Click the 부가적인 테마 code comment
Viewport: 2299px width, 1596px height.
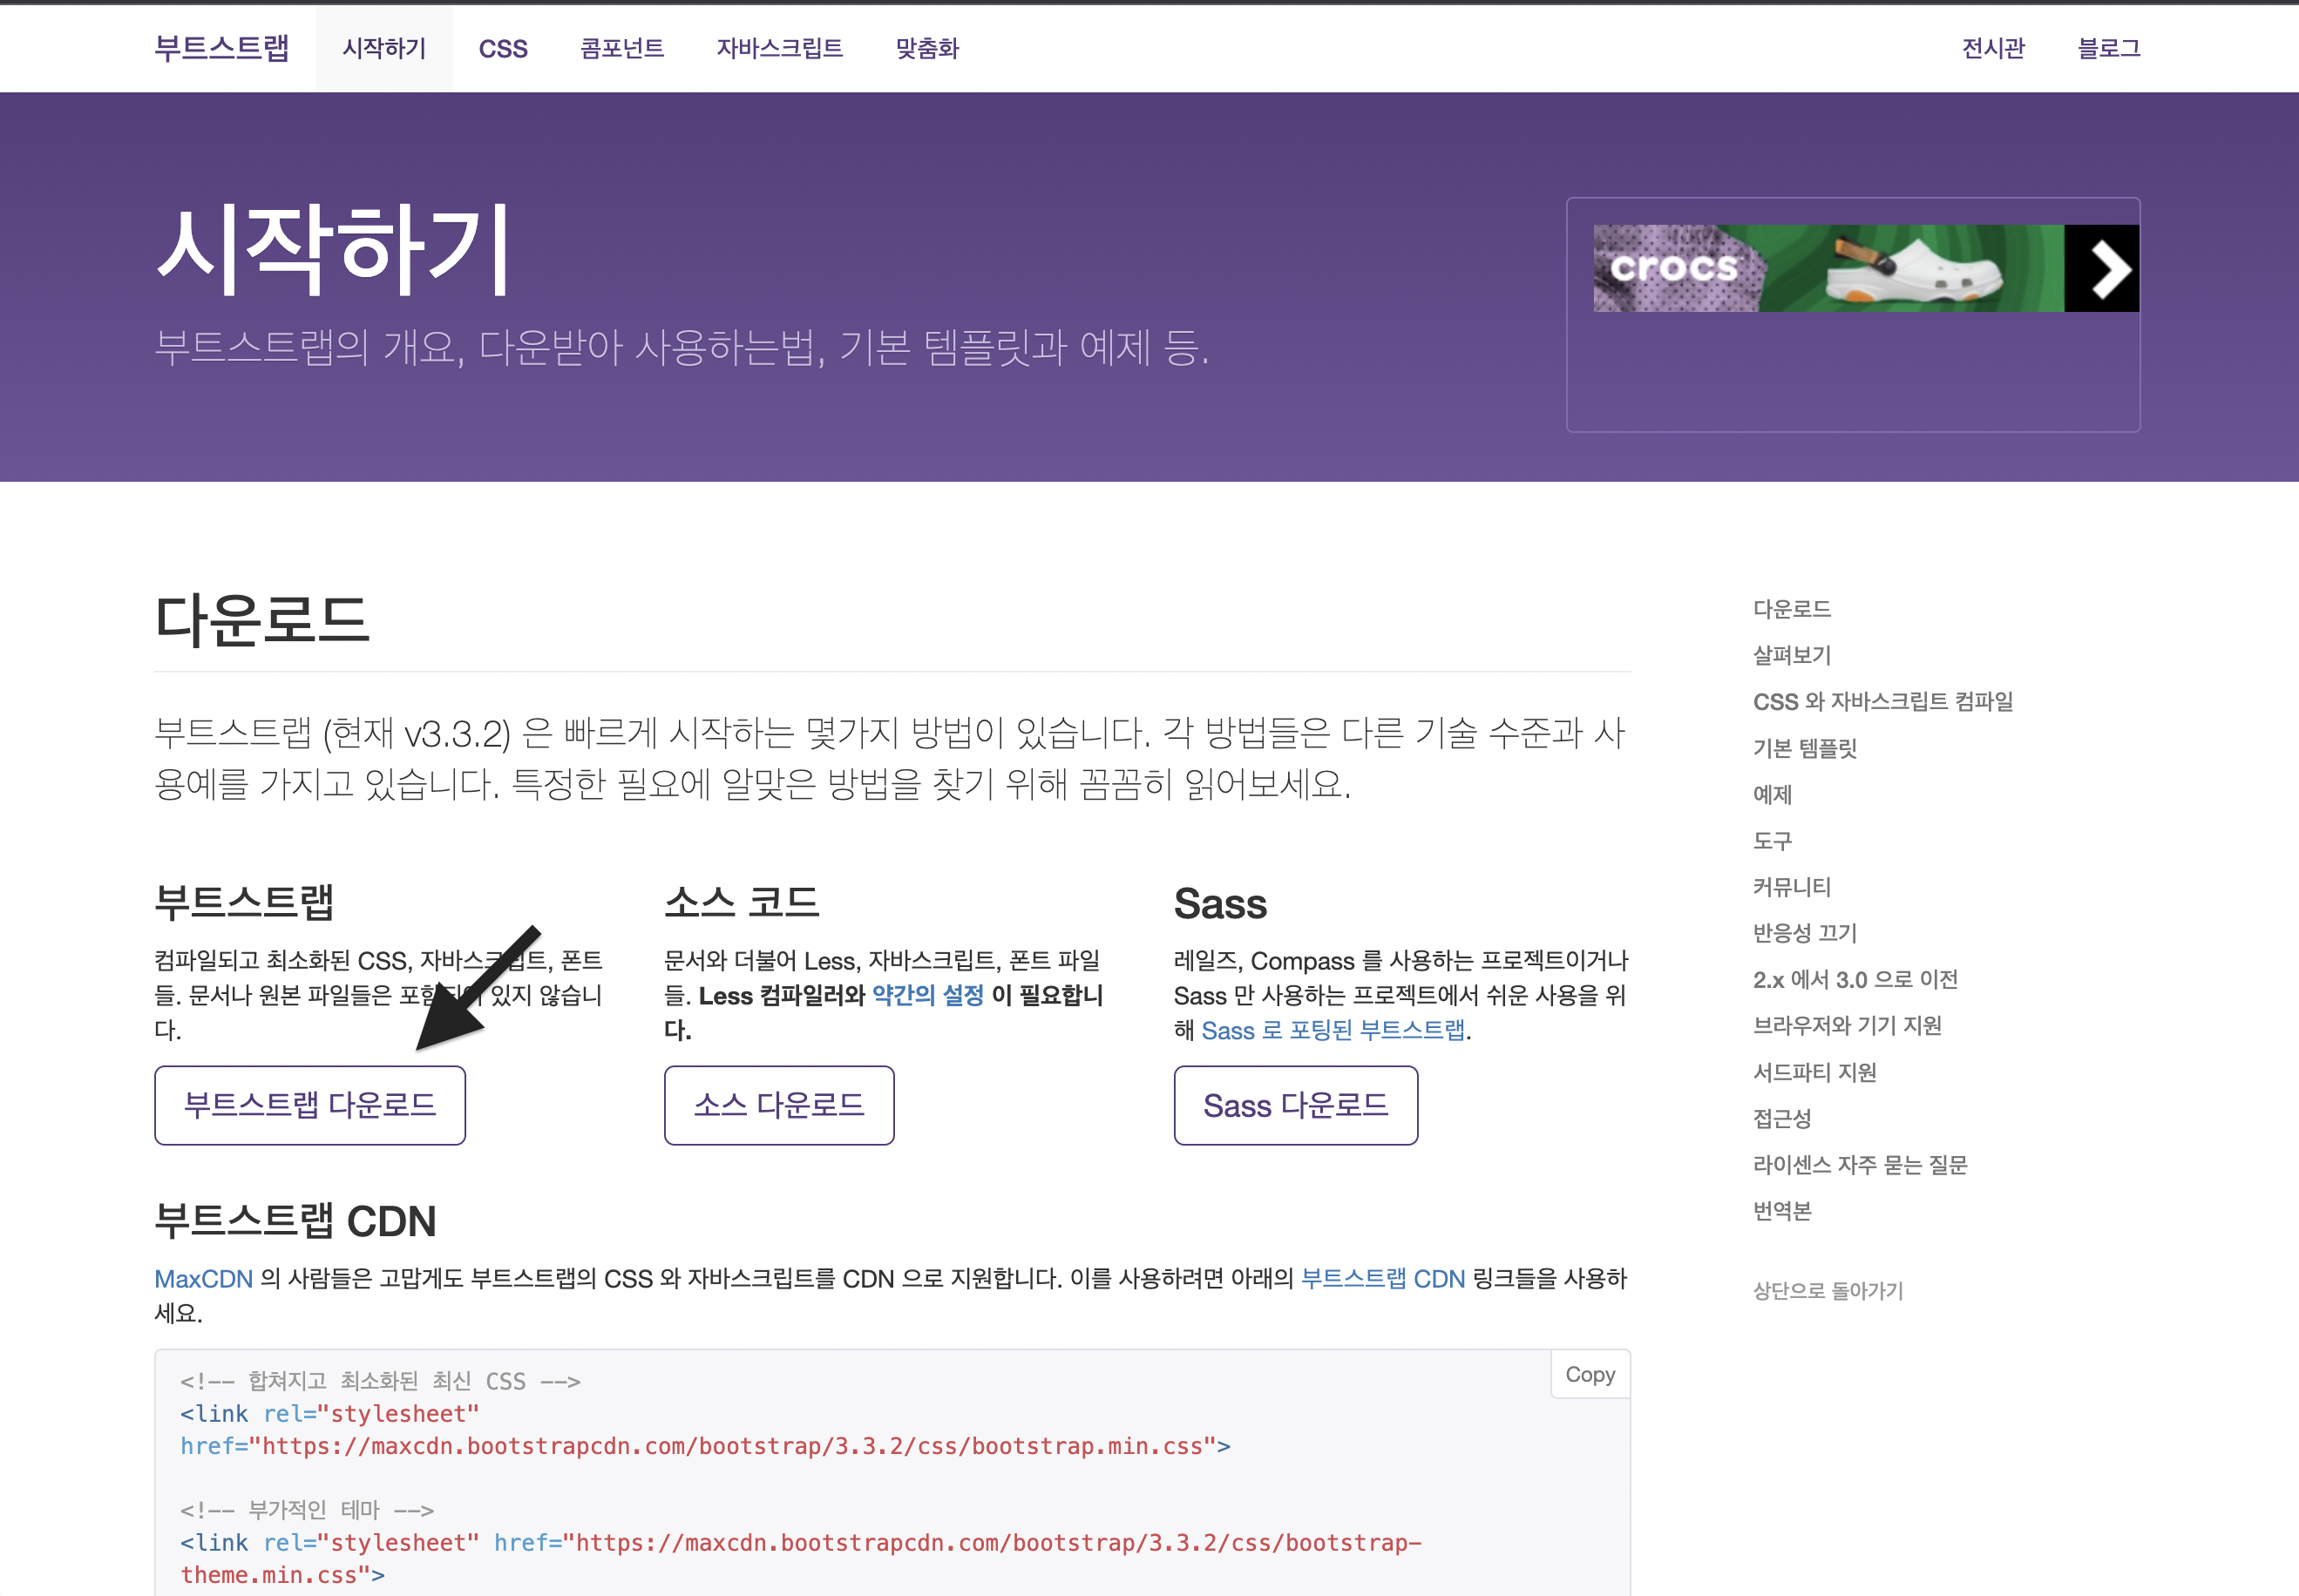(307, 1510)
